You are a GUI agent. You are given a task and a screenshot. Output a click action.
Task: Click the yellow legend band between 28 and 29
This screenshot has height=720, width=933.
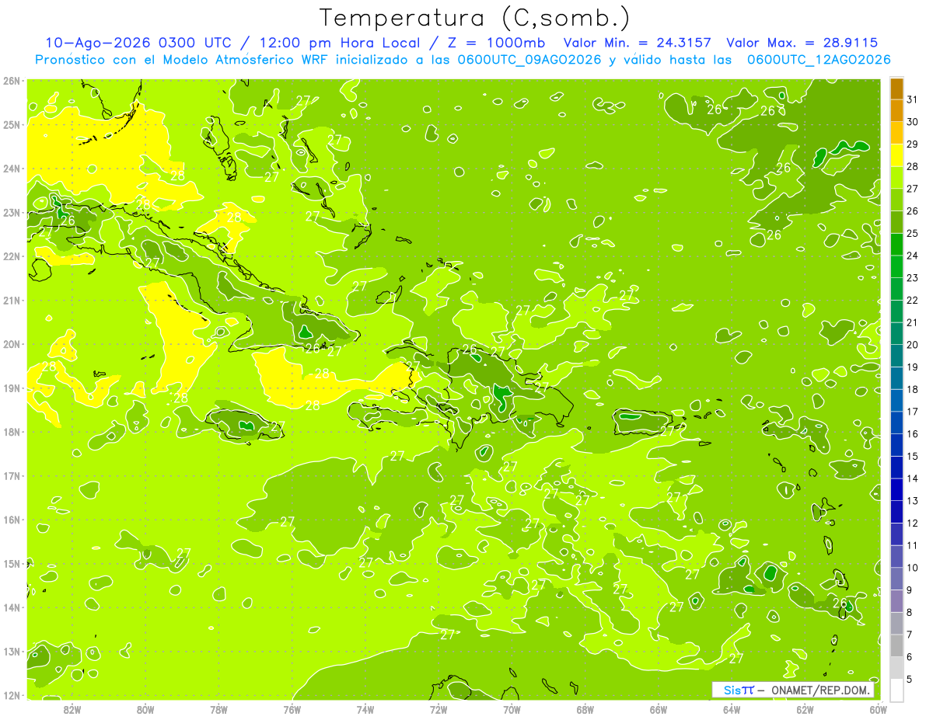(896, 155)
